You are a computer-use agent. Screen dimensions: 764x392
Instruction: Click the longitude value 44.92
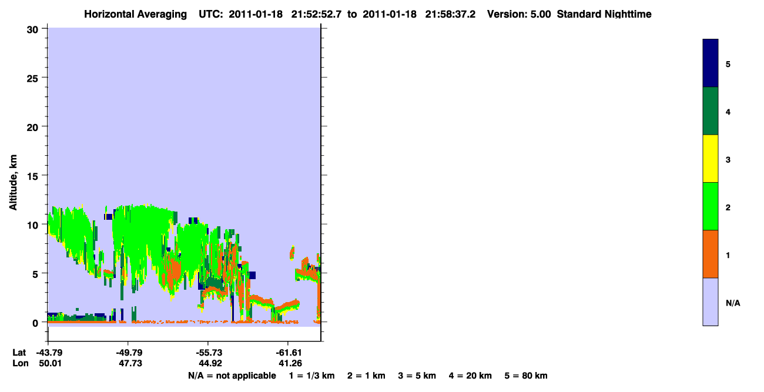[210, 364]
